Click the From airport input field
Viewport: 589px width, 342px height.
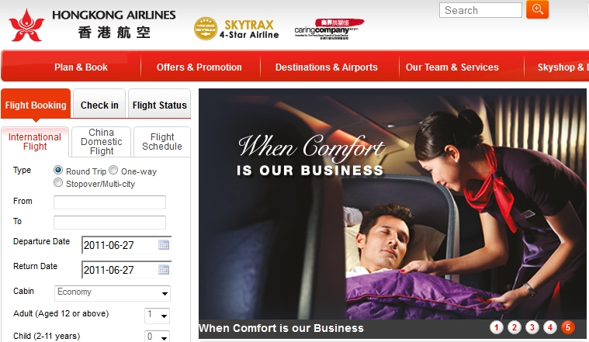[x=109, y=202]
